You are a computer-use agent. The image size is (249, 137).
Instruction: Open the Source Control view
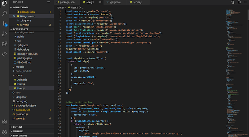(x=4, y=23)
